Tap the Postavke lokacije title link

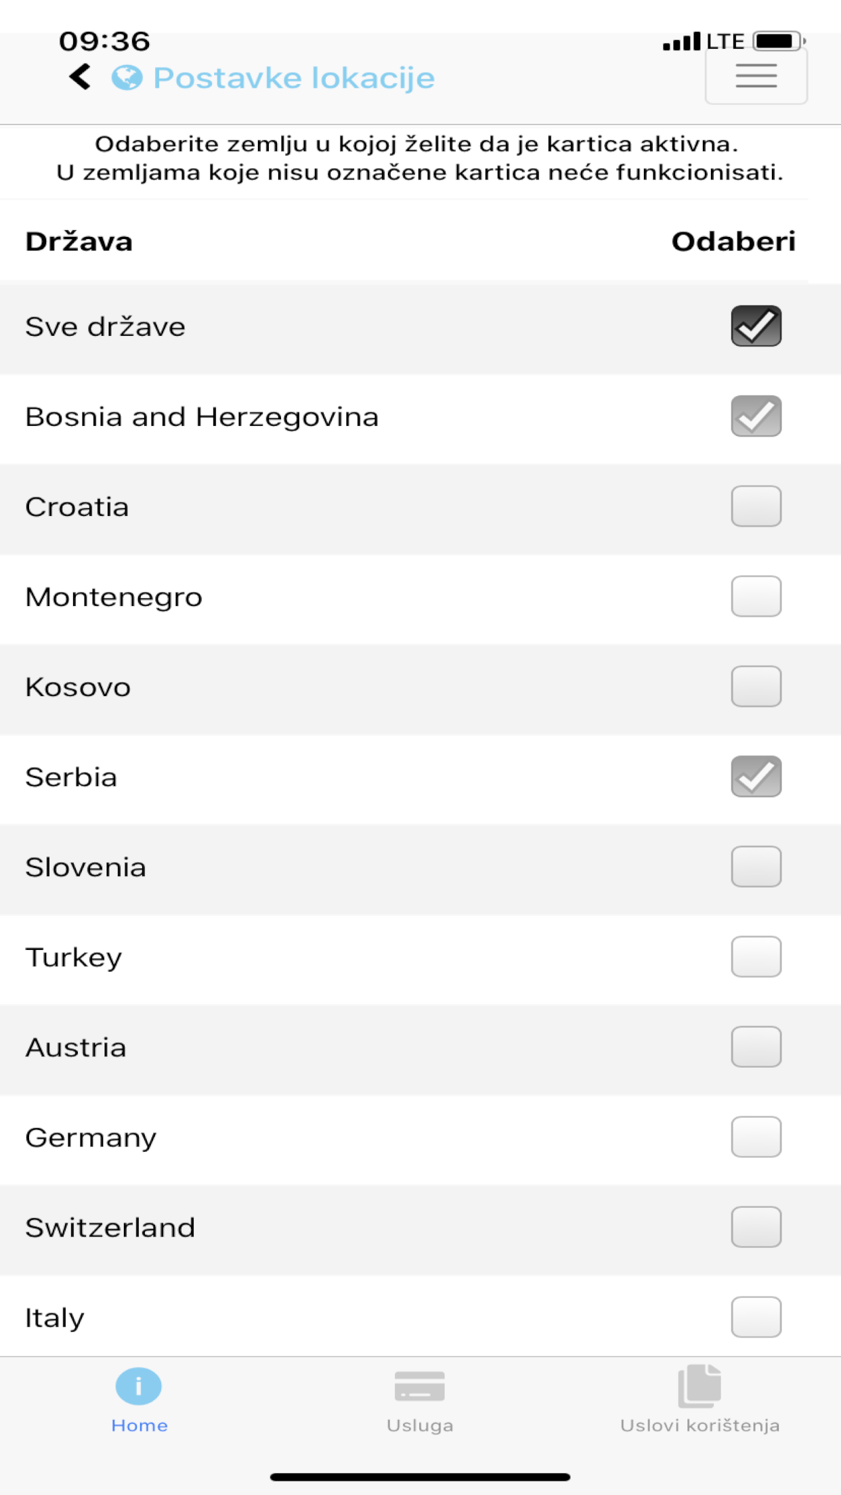[294, 78]
